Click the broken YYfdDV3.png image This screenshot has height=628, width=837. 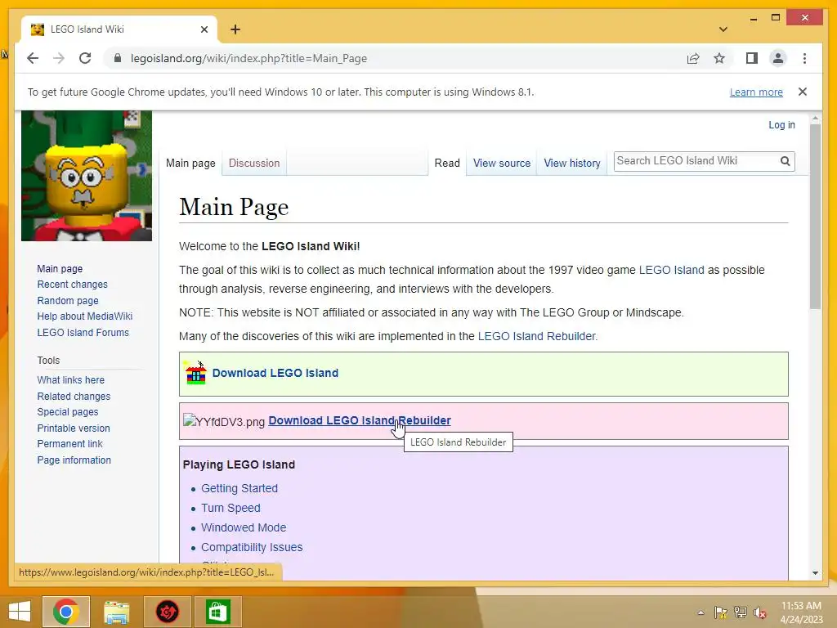[x=224, y=421]
